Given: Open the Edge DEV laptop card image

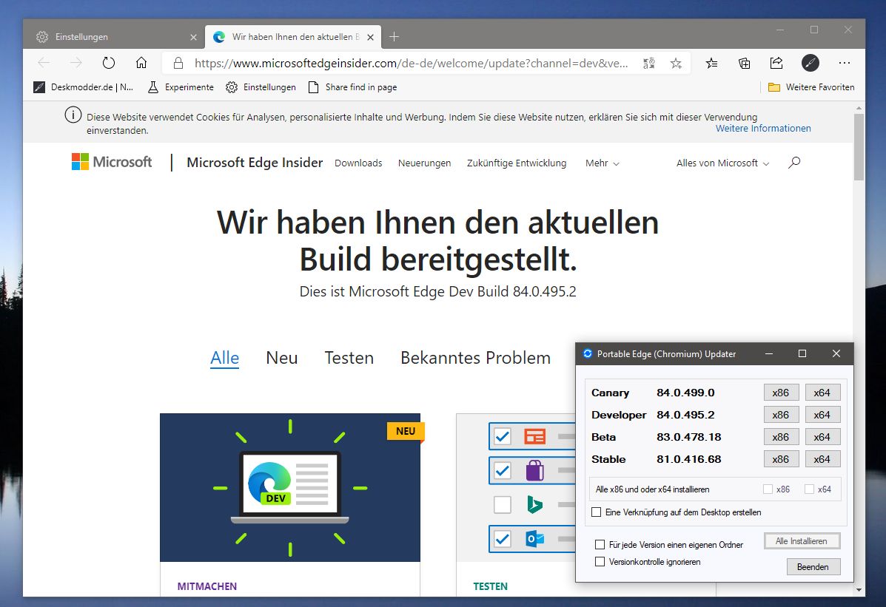Looking at the screenshot, I should pos(290,488).
